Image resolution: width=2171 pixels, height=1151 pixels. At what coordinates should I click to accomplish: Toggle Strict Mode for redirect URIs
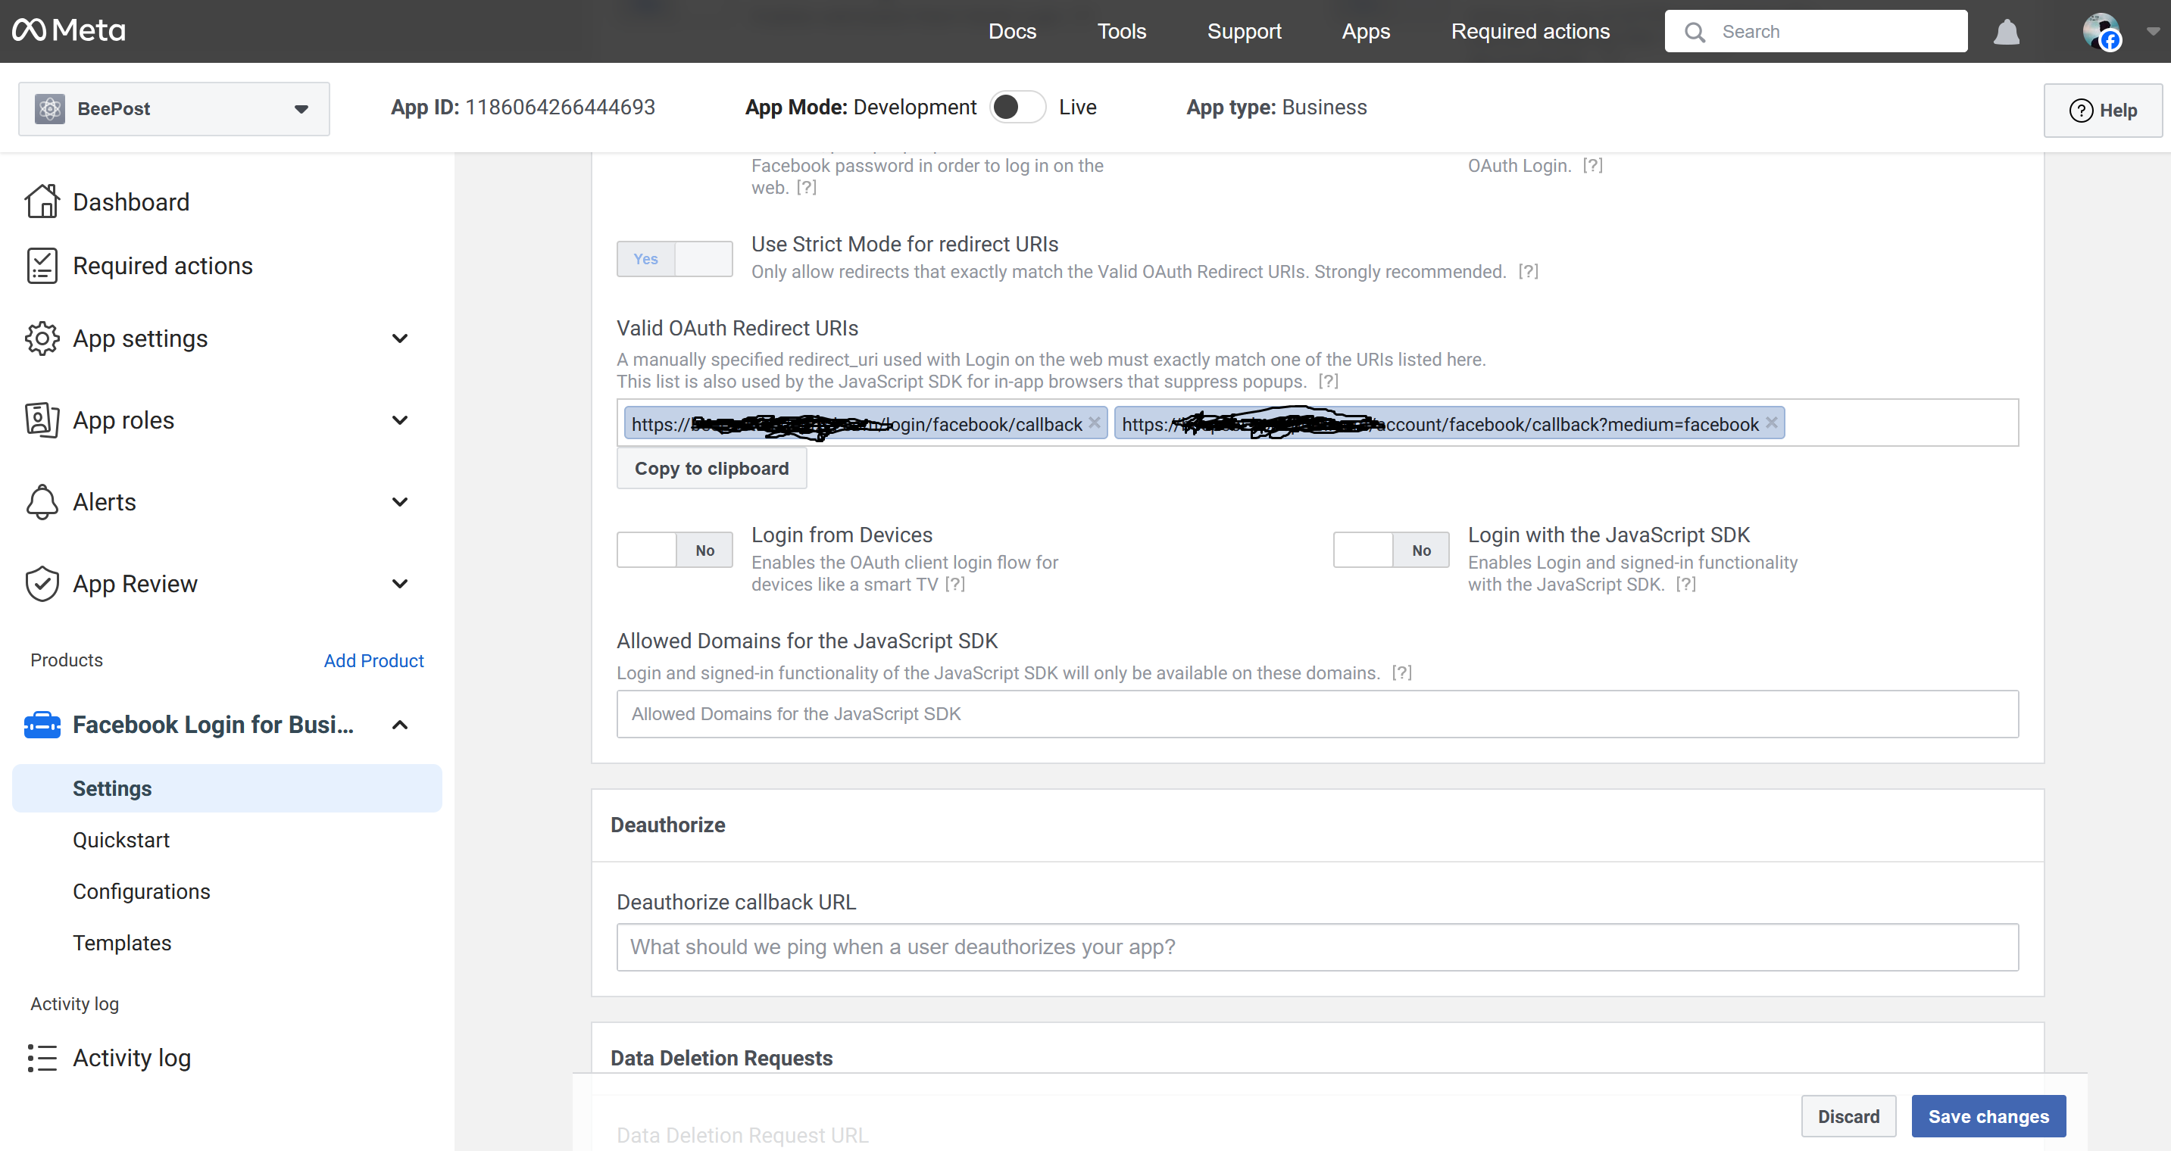click(674, 259)
